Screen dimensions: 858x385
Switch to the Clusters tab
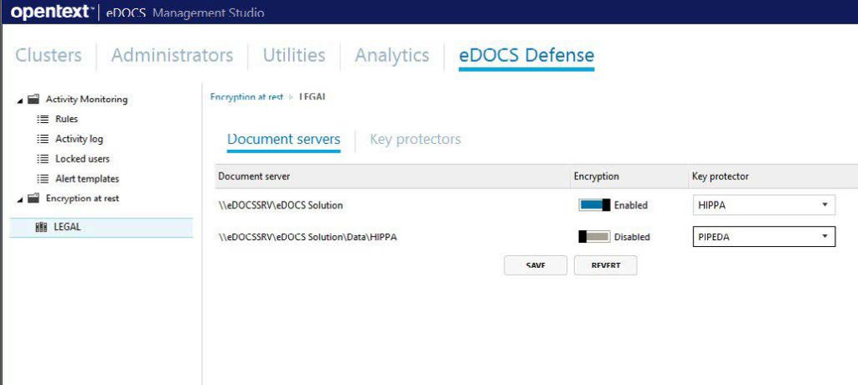(x=48, y=55)
